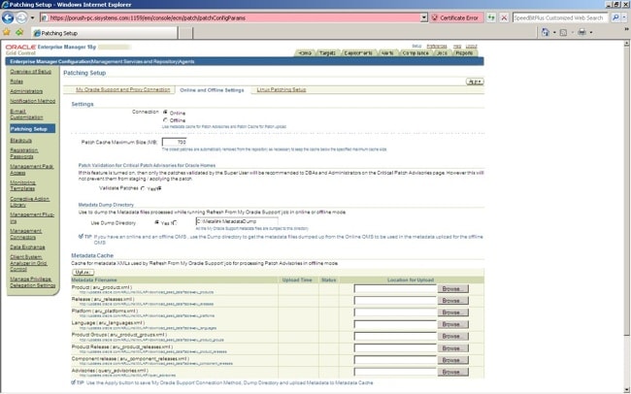Click the browser Back arrow button
Viewport: 631px width, 394px height.
(8, 17)
